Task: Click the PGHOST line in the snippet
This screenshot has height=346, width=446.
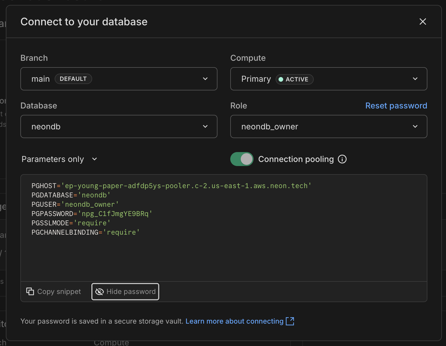Action: coord(171,186)
